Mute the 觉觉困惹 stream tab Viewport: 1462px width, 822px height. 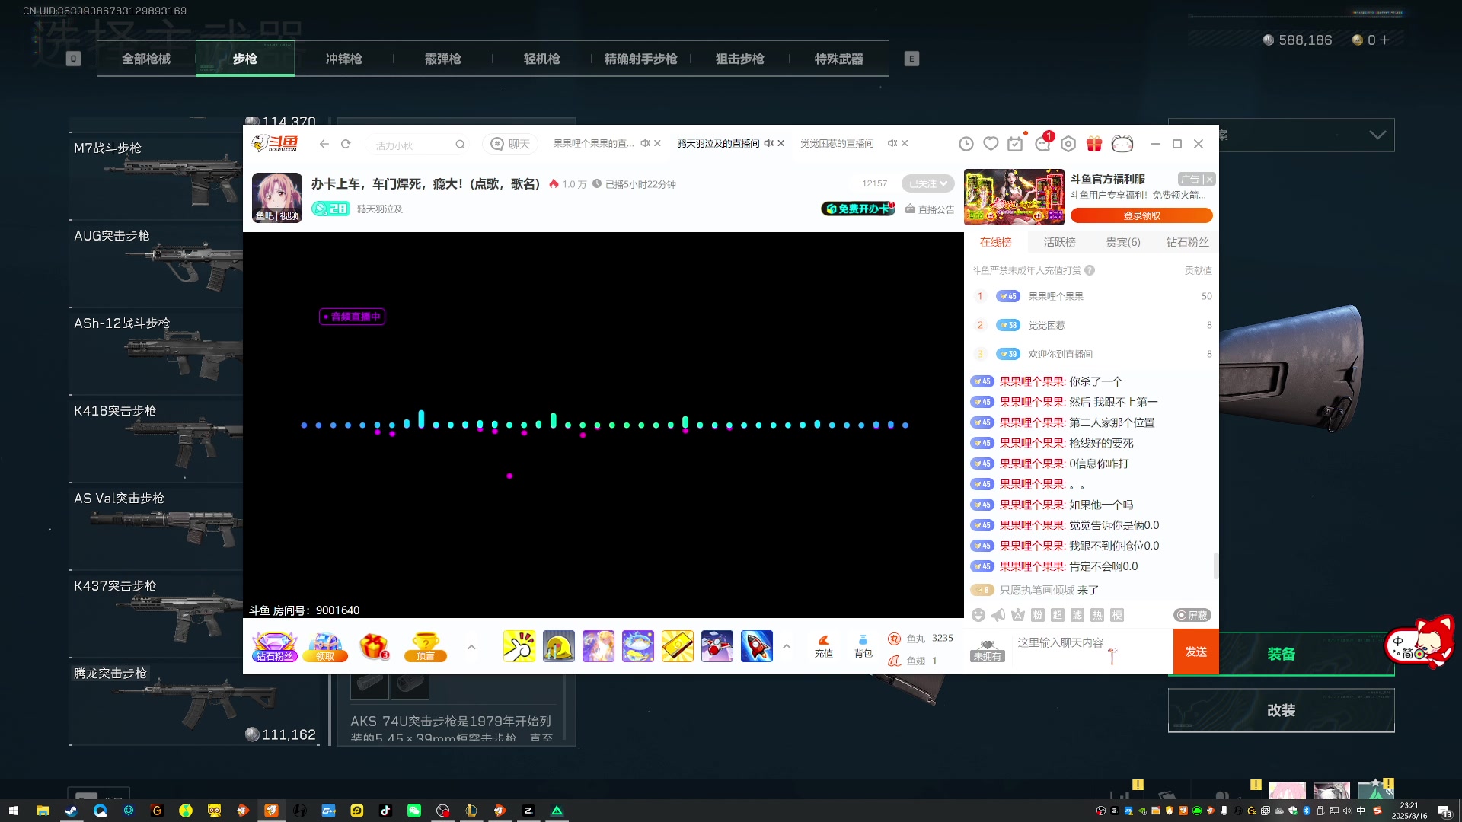892,143
